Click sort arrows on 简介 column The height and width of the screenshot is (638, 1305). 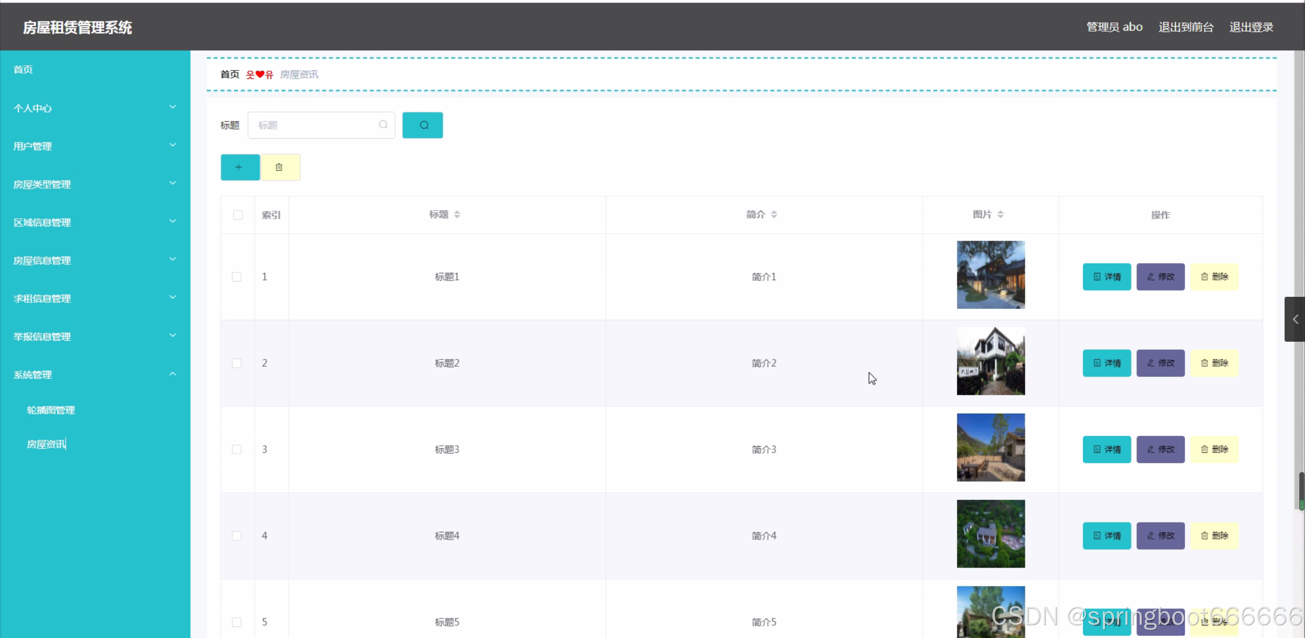click(x=774, y=215)
